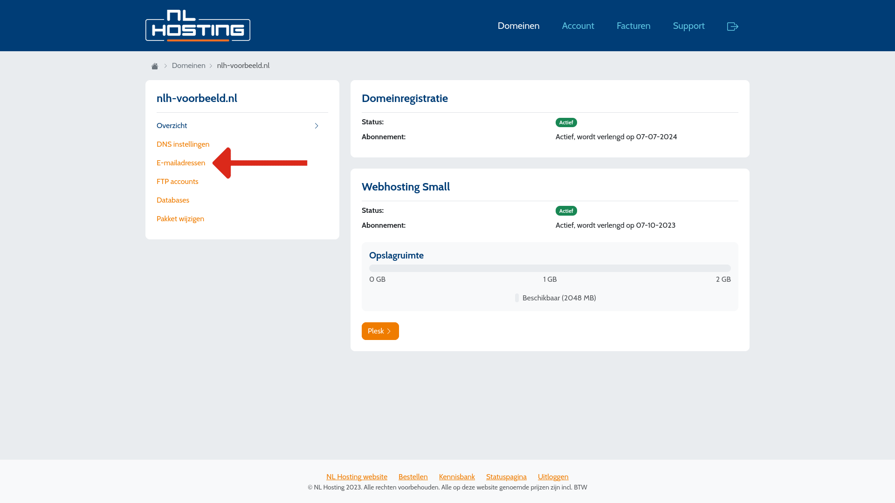The width and height of the screenshot is (895, 503).
Task: Select the Databases sidebar option
Action: [173, 200]
